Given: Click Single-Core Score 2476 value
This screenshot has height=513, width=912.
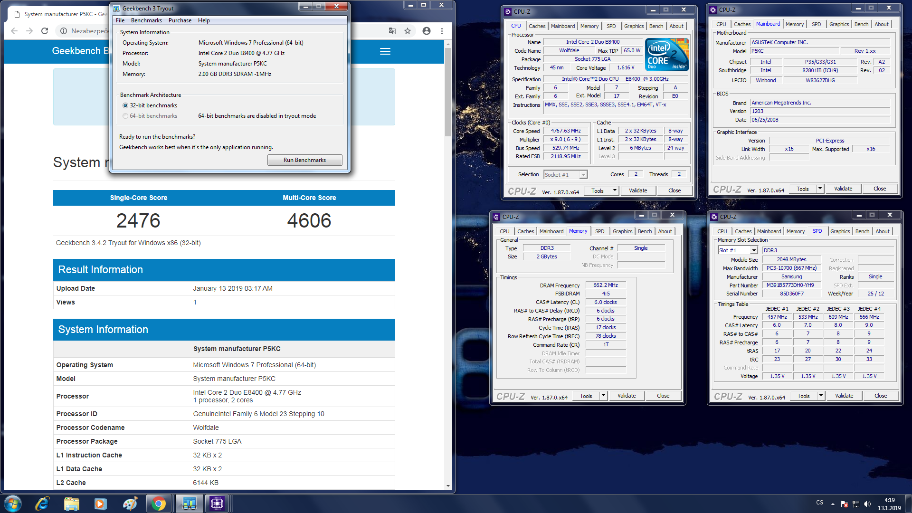Looking at the screenshot, I should [138, 220].
